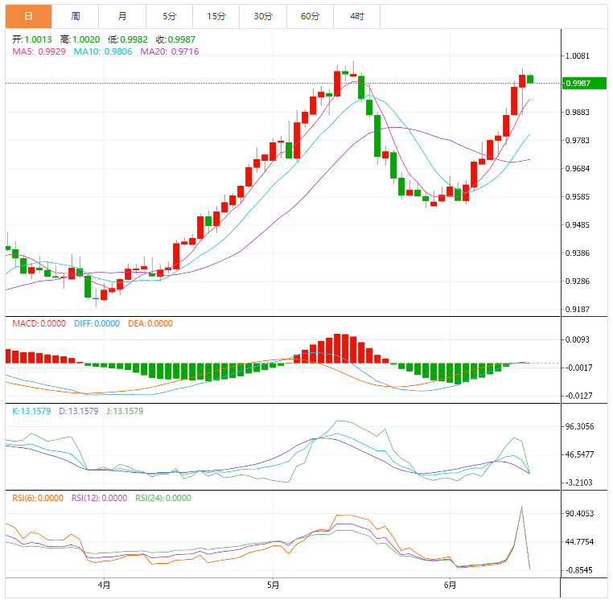The image size is (613, 604).
Task: Select the DEA value label
Action: (x=150, y=323)
